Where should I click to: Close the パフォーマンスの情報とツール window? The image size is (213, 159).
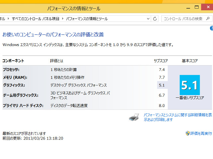[208, 7]
